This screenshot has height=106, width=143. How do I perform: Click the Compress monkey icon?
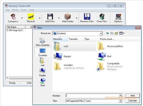(13, 17)
